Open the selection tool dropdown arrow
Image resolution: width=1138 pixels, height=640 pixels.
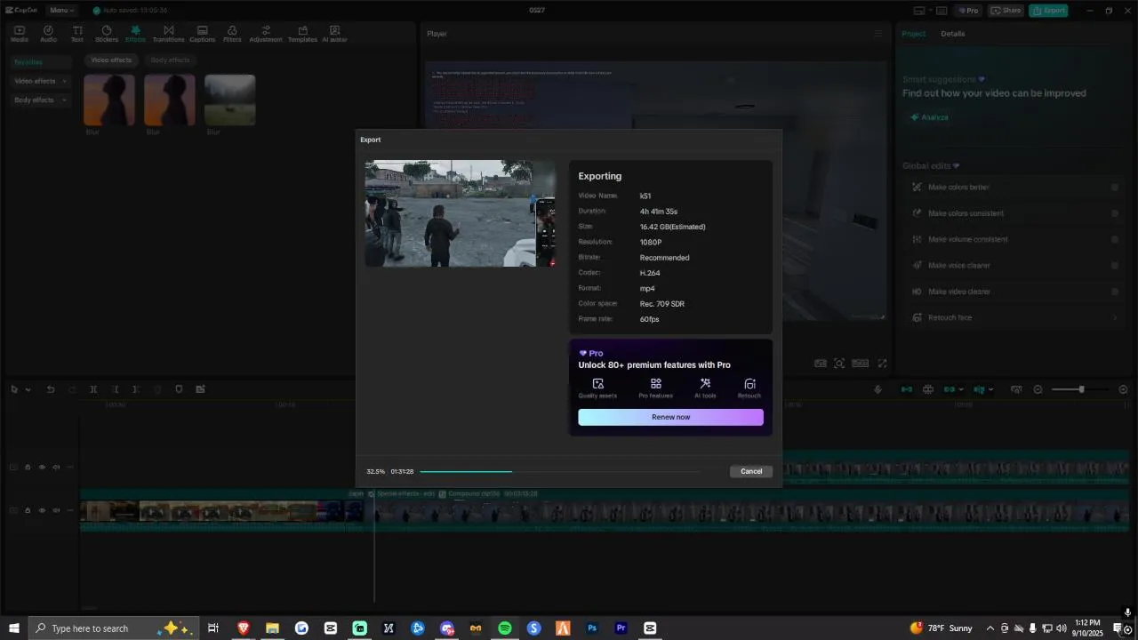(28, 389)
